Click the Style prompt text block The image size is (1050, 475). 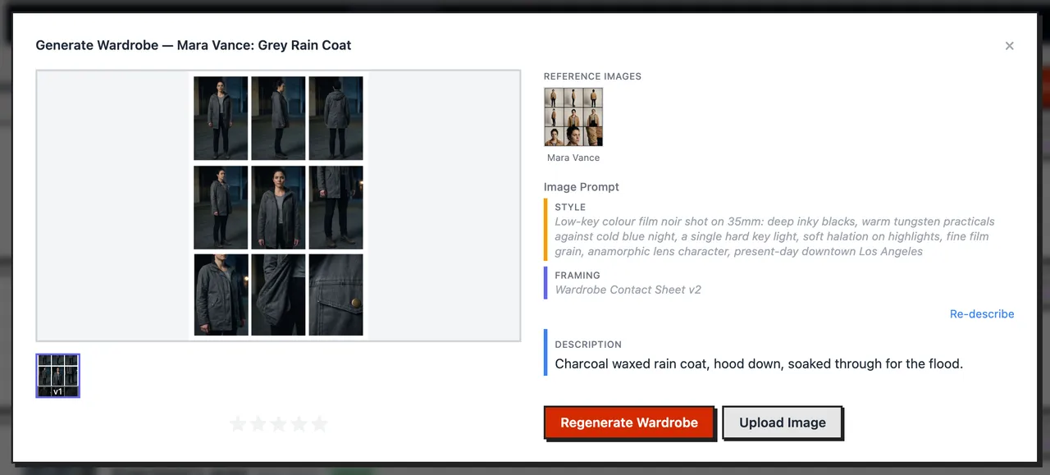775,236
